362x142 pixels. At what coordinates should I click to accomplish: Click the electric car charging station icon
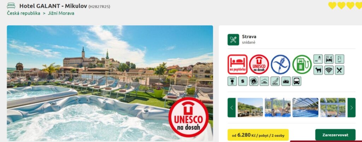(302, 64)
